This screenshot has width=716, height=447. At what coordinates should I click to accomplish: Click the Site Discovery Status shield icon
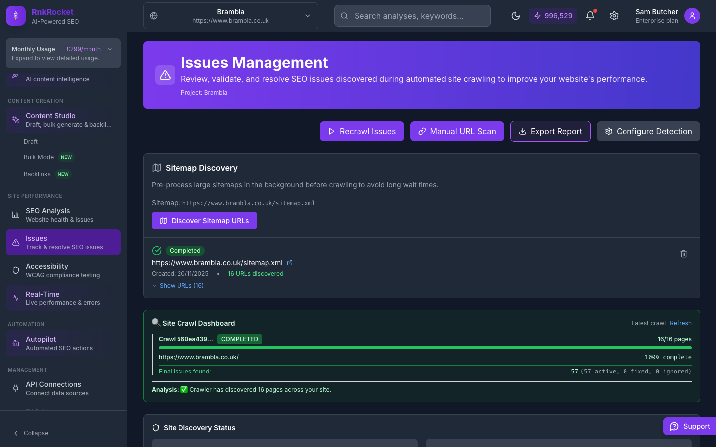[156, 428]
